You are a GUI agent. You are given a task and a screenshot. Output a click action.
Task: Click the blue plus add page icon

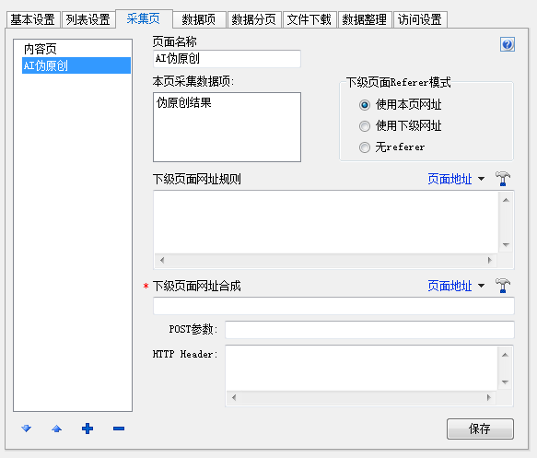(x=88, y=429)
